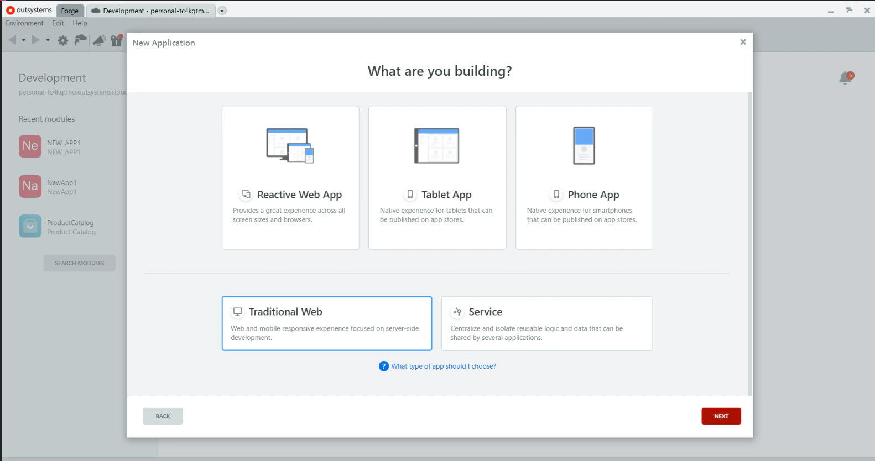Click the Reactive Web App devices illustration
The height and width of the screenshot is (461, 875).
coord(290,145)
